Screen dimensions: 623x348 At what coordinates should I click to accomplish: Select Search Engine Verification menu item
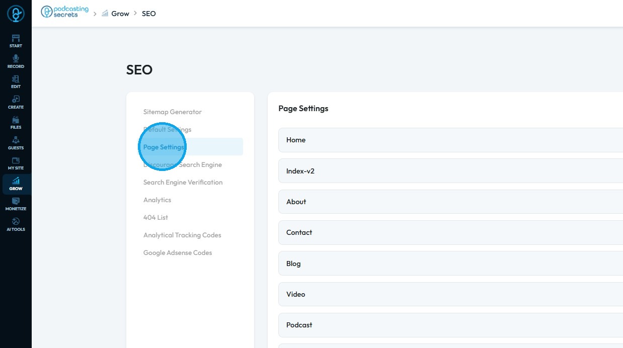[183, 182]
